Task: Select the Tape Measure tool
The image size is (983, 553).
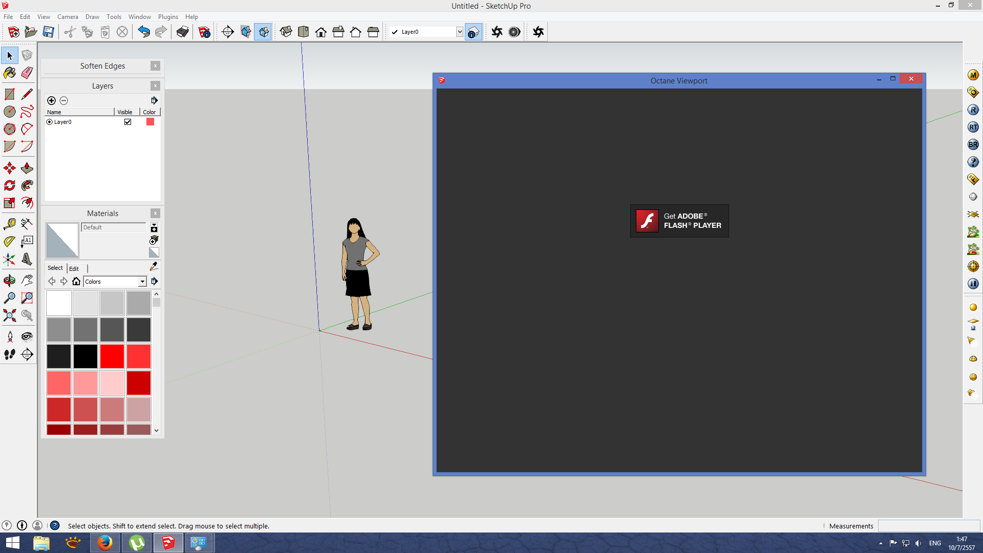Action: tap(9, 224)
